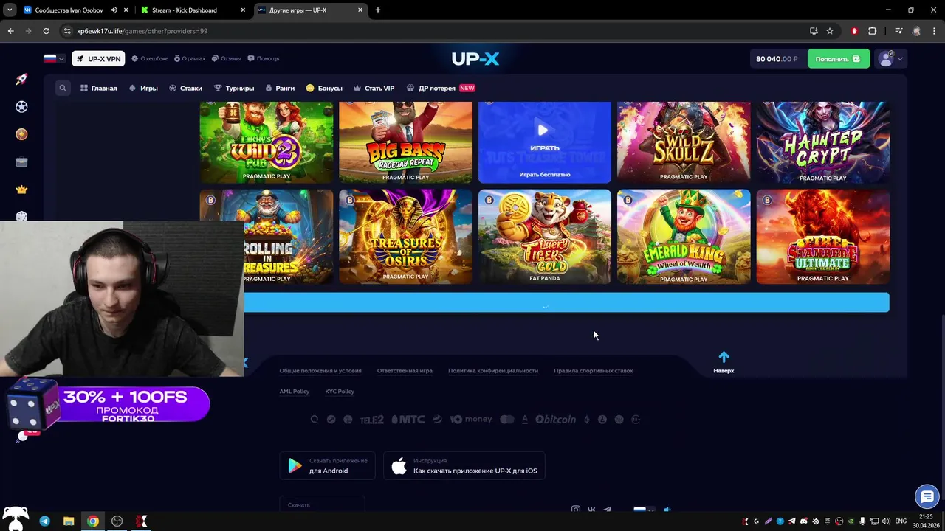The height and width of the screenshot is (531, 945).
Task: Open the live chat support bubble
Action: tap(927, 496)
